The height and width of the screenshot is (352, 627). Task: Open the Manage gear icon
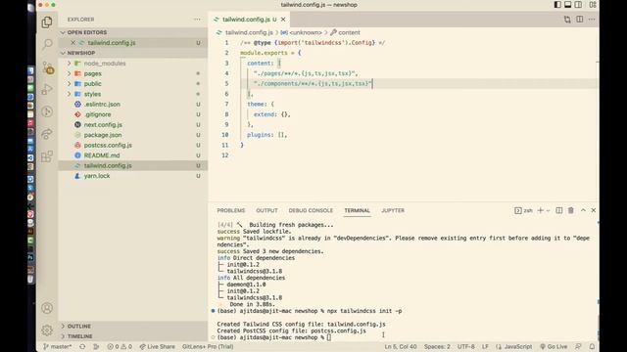tap(47, 330)
